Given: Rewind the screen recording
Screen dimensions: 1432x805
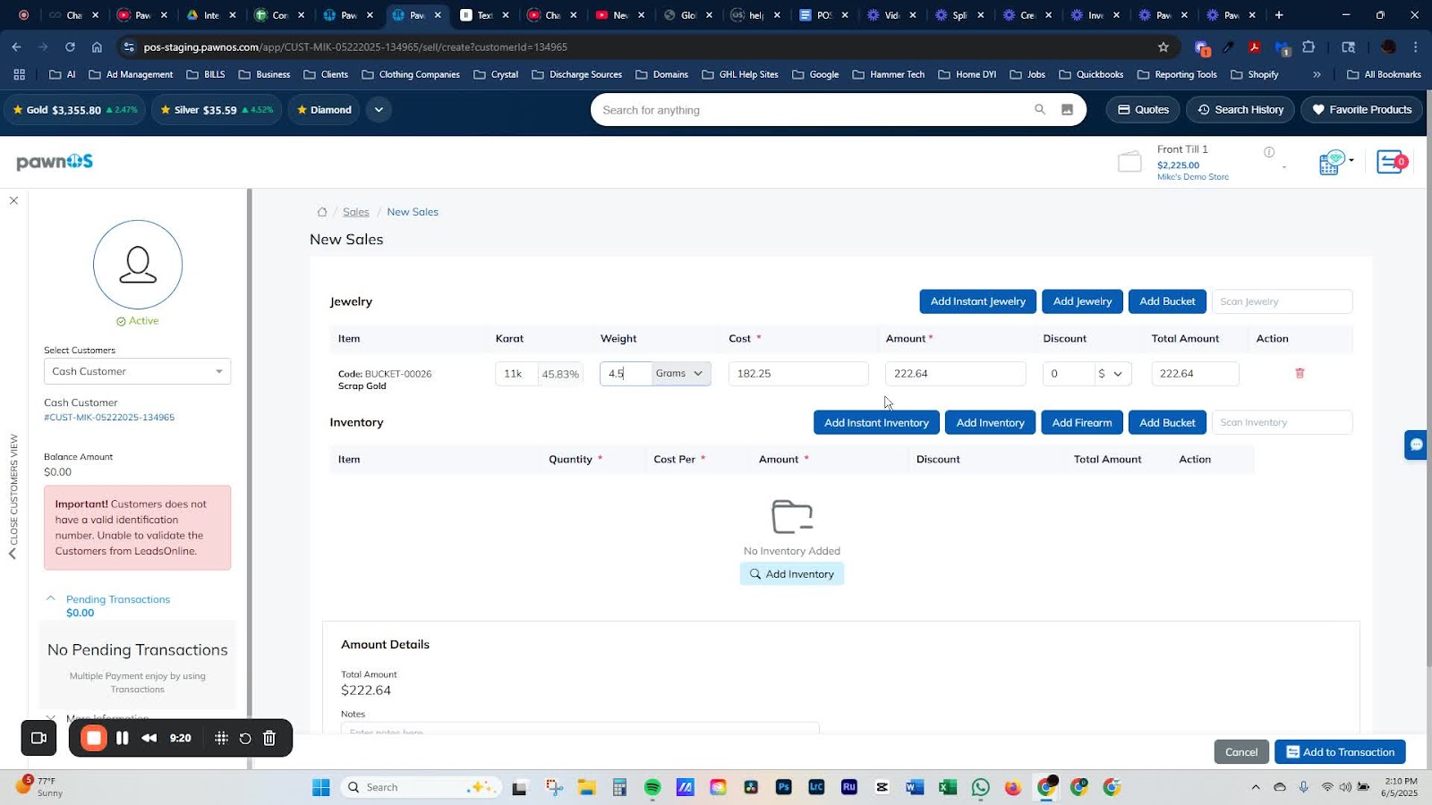Looking at the screenshot, I should point(149,738).
